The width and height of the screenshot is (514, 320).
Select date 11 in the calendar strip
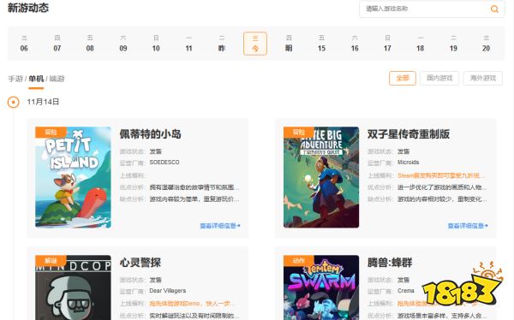coord(188,44)
